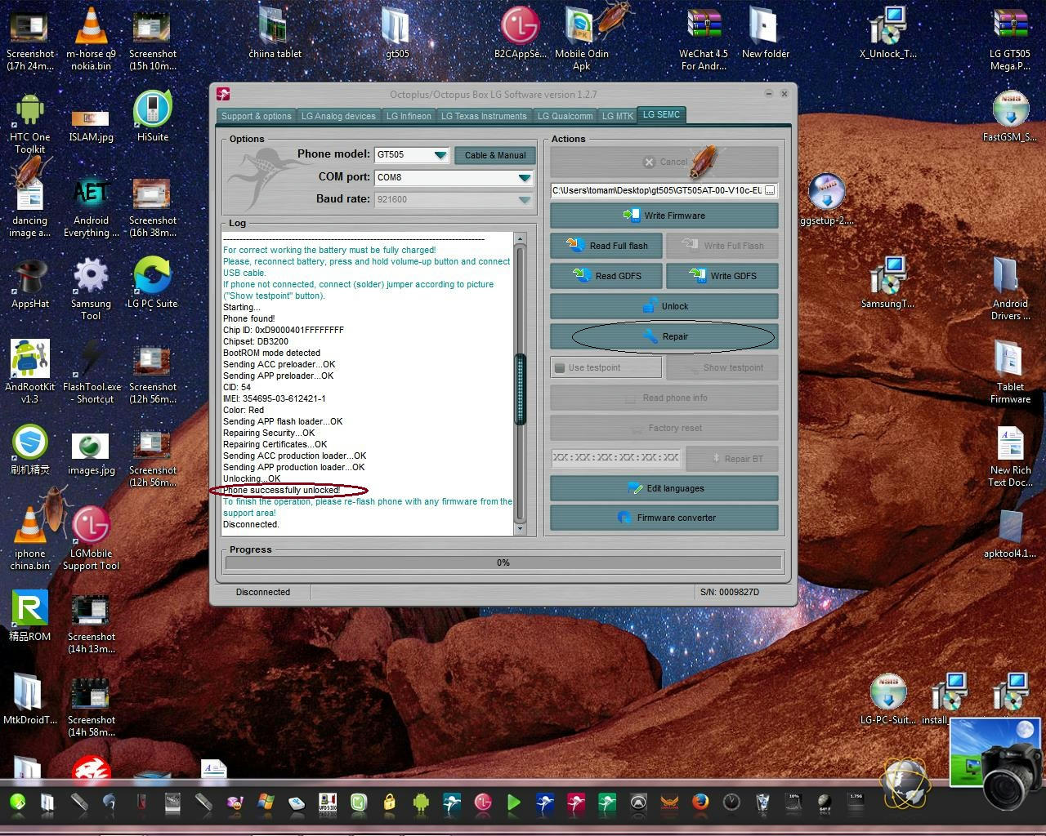Click the padlock icon in dock

click(x=390, y=803)
